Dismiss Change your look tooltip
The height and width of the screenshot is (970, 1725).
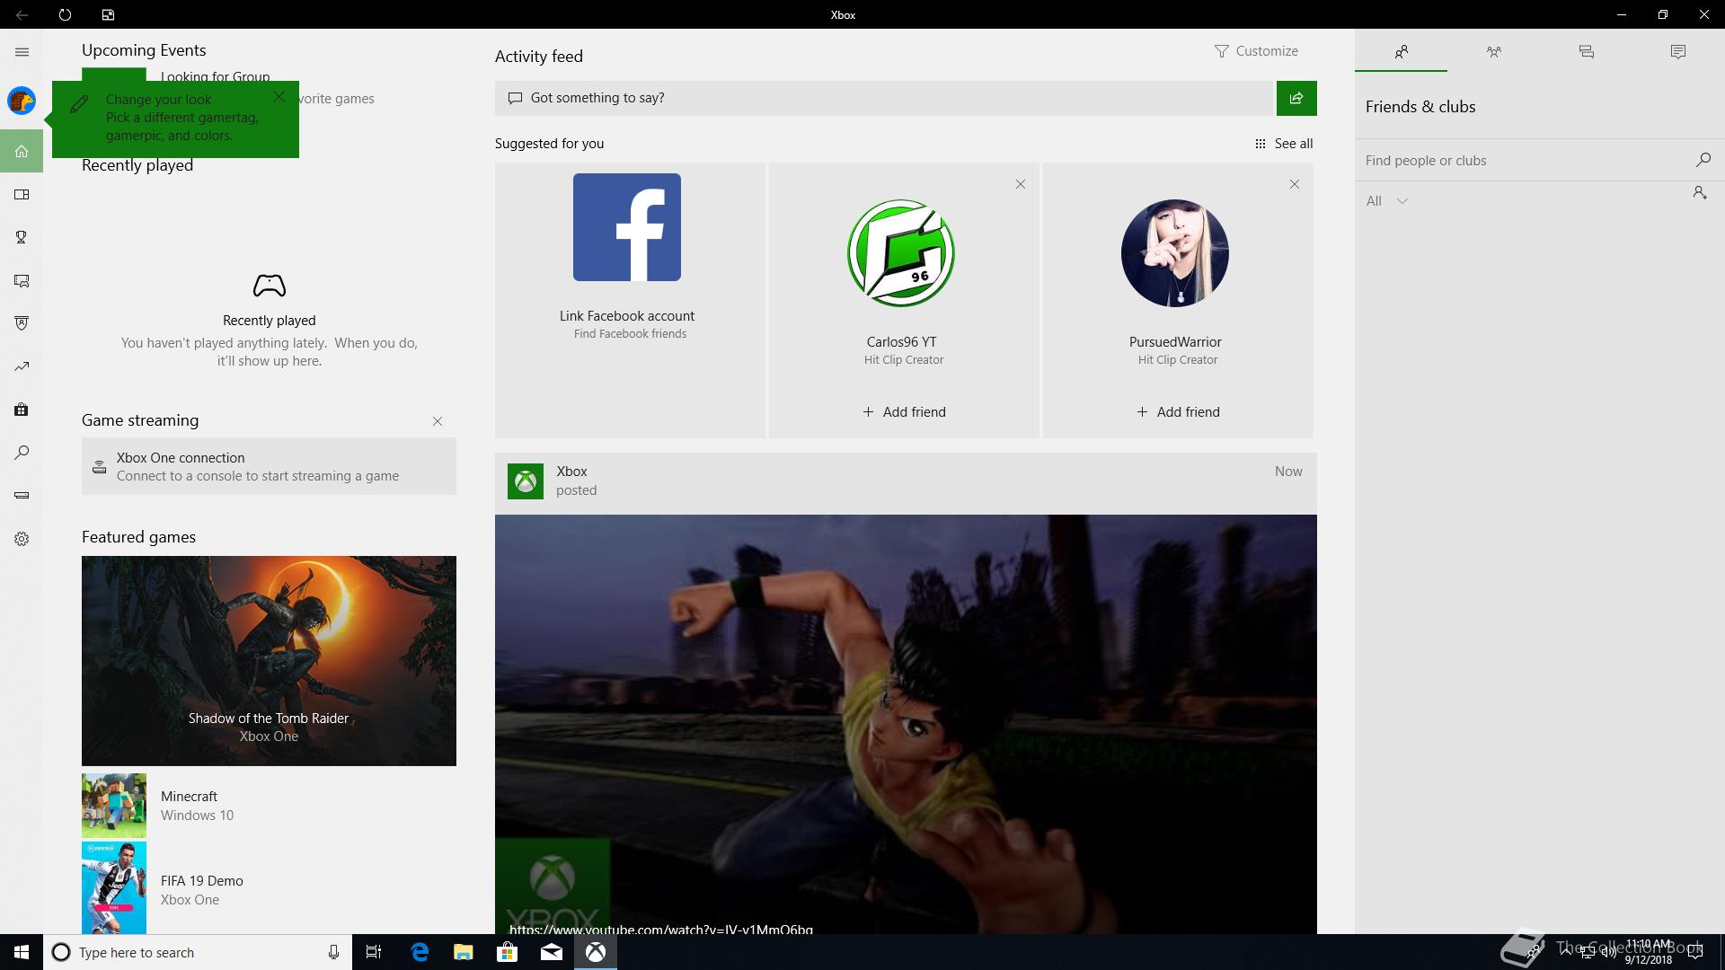(279, 96)
